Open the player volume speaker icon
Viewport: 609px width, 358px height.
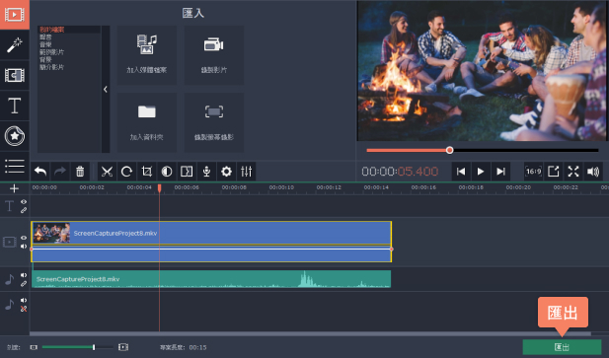593,172
